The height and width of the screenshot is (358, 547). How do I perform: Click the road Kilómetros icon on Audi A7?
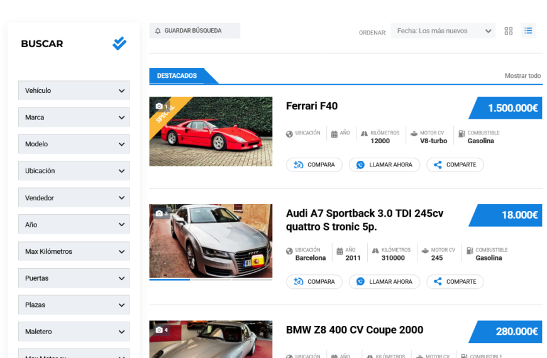[375, 251]
